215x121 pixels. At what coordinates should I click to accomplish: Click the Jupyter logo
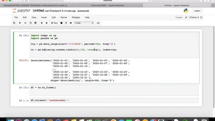click(21, 11)
